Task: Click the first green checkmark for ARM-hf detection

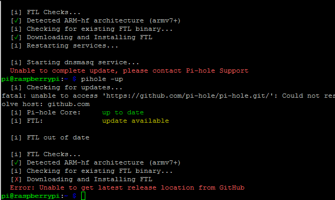Action: pos(16,21)
